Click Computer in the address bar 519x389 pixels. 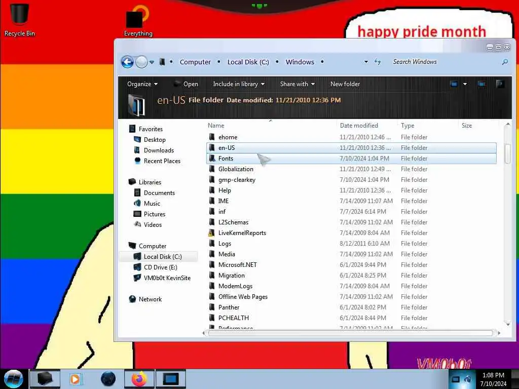pos(195,62)
